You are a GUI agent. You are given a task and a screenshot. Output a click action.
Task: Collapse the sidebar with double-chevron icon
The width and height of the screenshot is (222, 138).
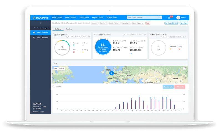(40, 23)
